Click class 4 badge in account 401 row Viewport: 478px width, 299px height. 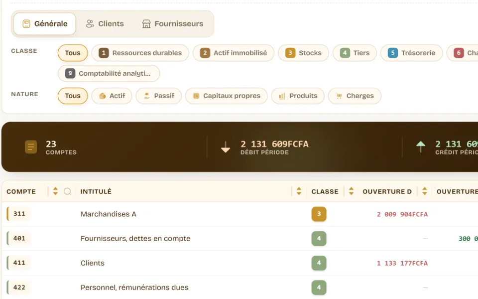click(x=319, y=238)
